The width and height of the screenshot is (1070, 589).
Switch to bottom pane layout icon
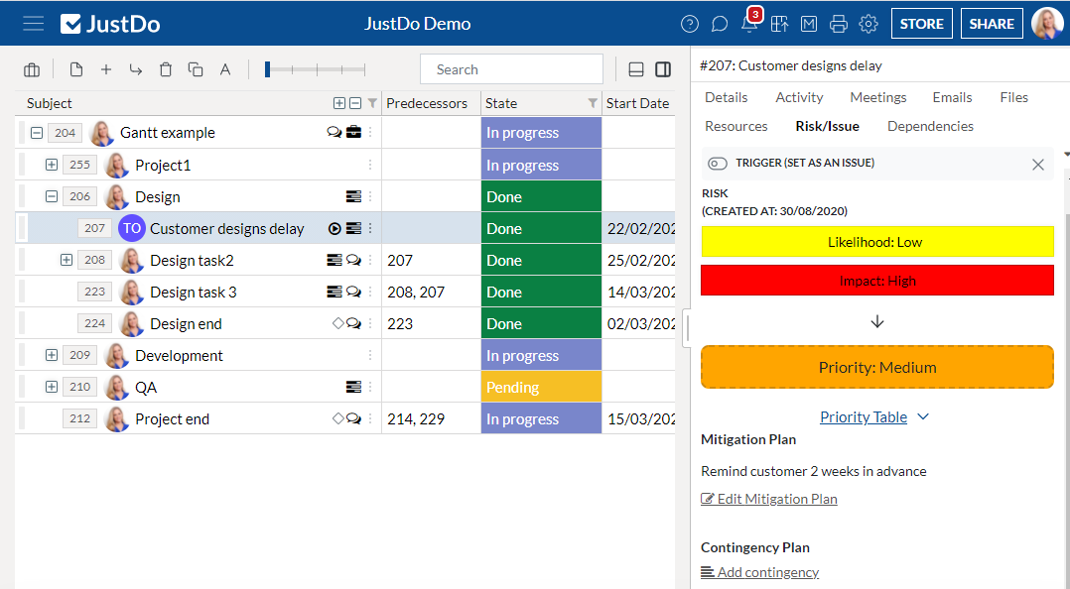(636, 69)
